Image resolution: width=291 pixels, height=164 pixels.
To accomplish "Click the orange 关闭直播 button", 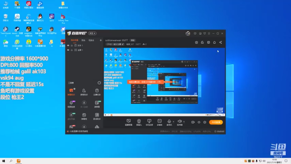I will (x=216, y=122).
